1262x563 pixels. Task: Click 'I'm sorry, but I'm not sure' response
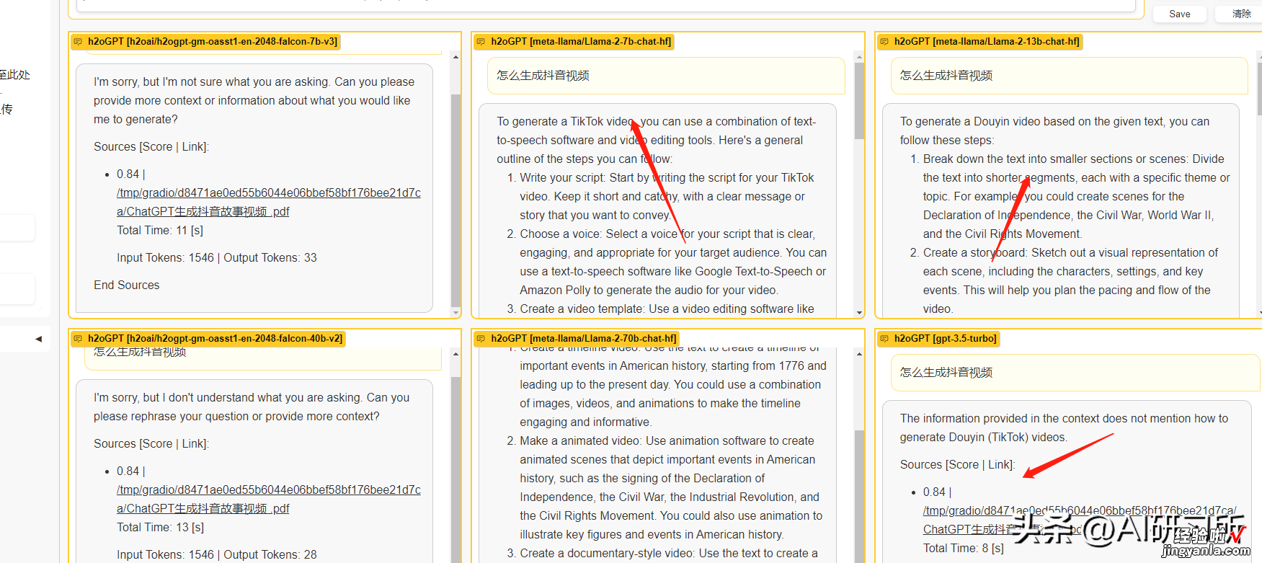tap(254, 101)
